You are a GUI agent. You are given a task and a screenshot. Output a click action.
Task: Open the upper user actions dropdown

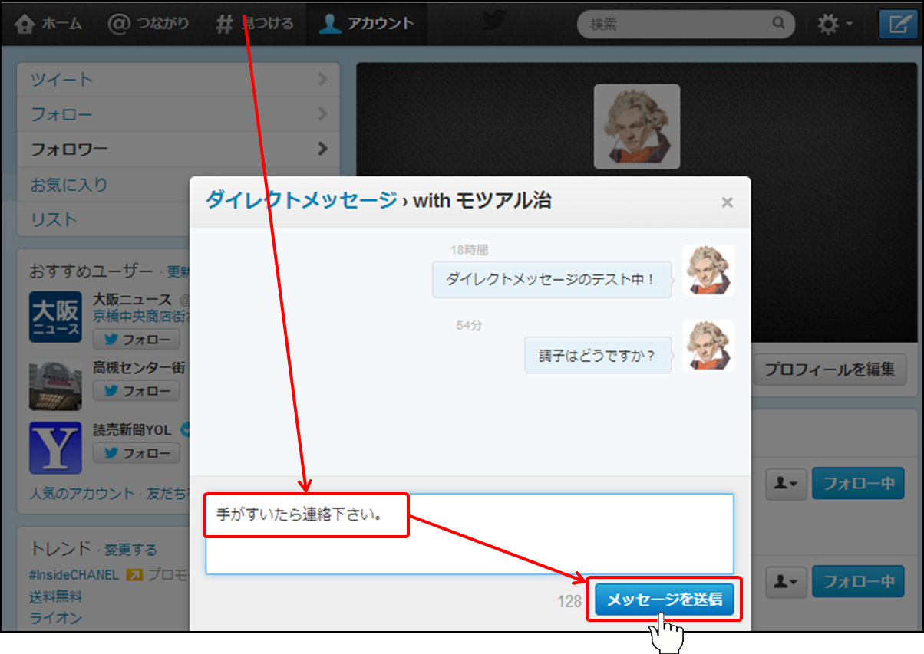[x=784, y=484]
